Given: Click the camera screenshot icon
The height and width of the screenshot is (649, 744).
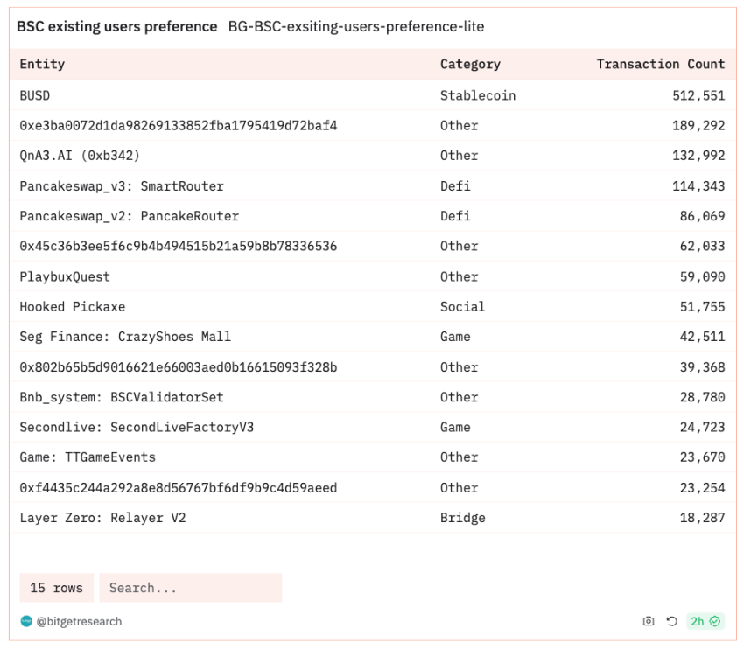Looking at the screenshot, I should pos(649,621).
